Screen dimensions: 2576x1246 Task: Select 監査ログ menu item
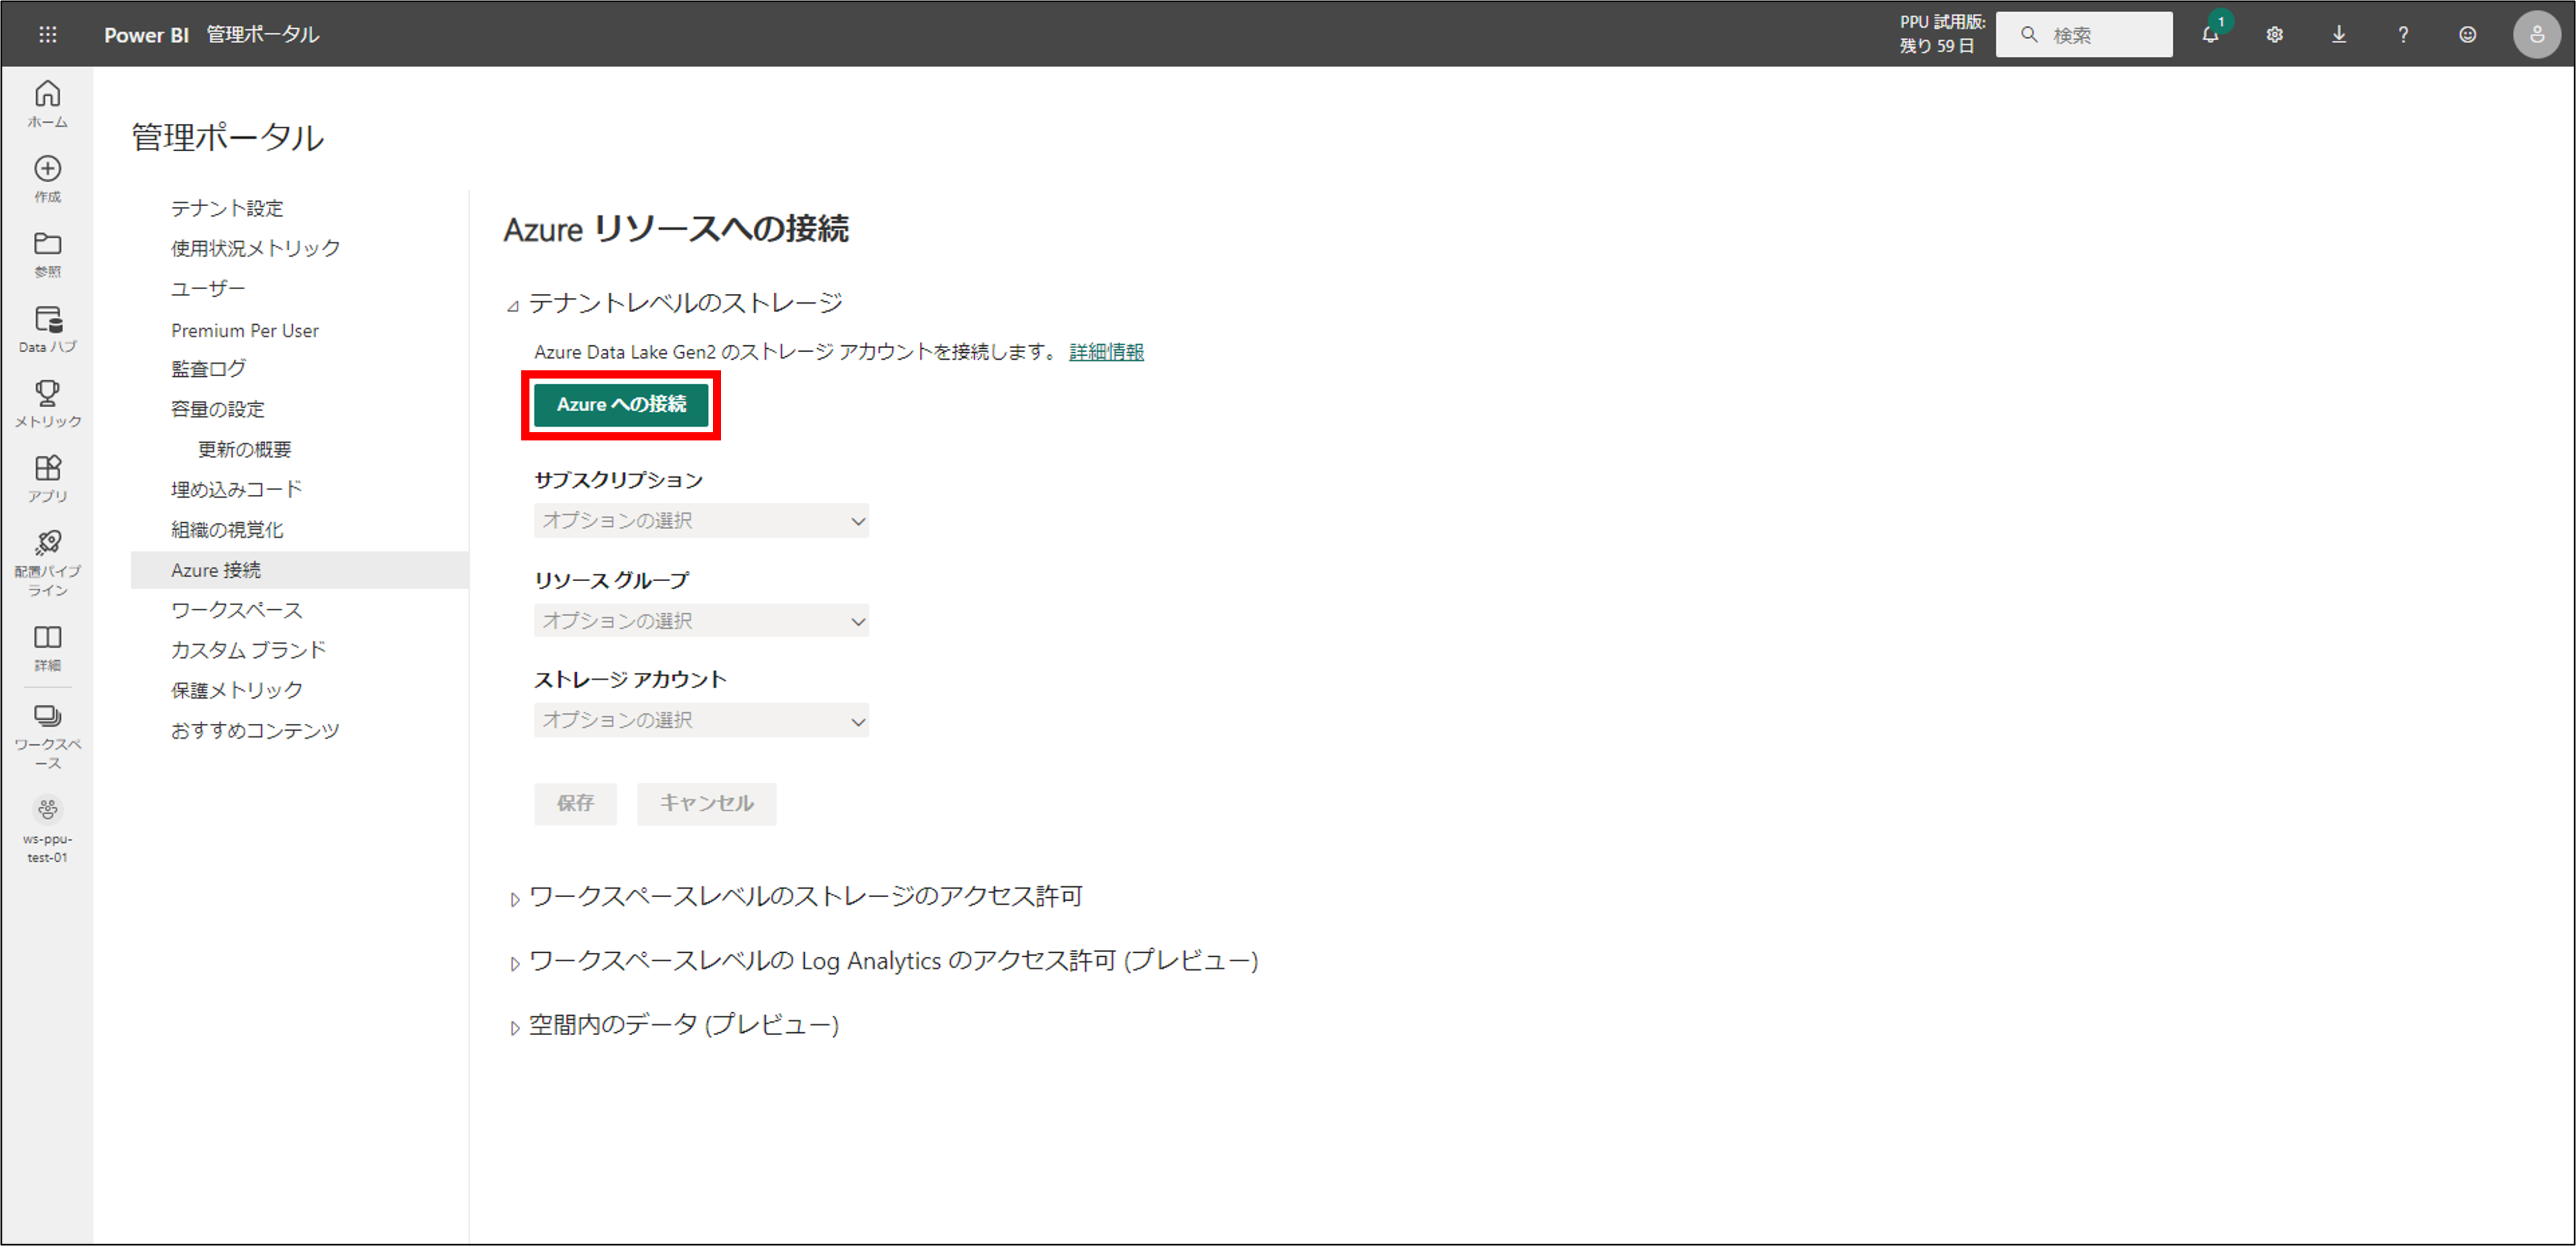(208, 369)
